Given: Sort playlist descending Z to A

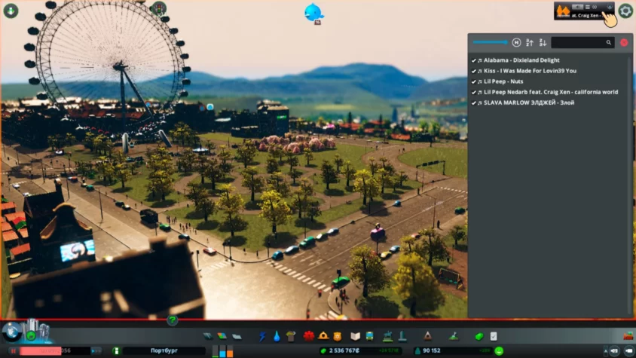Looking at the screenshot, I should click(543, 43).
